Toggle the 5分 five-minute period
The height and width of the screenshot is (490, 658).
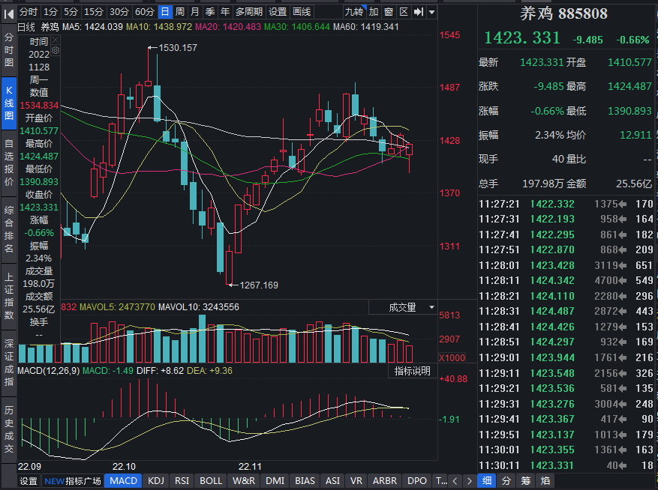point(71,12)
